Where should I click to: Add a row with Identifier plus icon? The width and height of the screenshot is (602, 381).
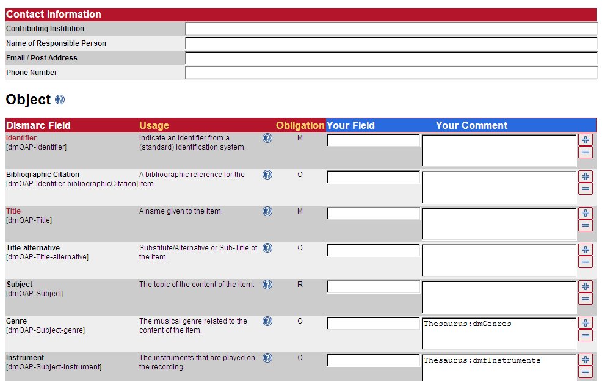pyautogui.click(x=586, y=140)
